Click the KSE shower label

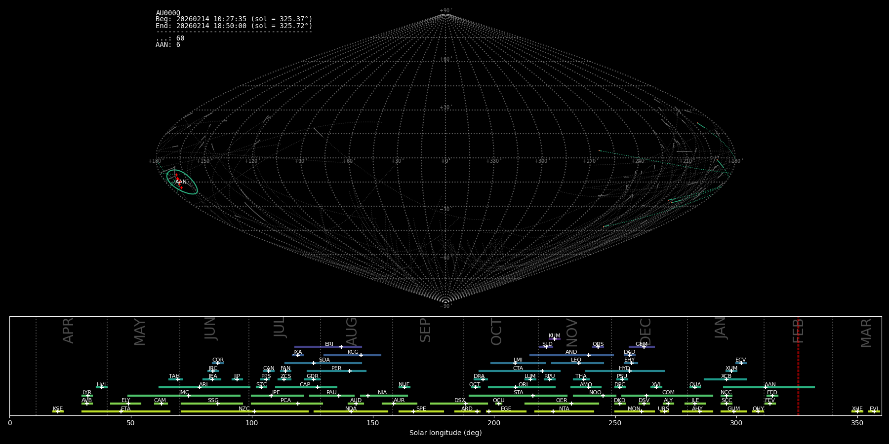click(58, 409)
